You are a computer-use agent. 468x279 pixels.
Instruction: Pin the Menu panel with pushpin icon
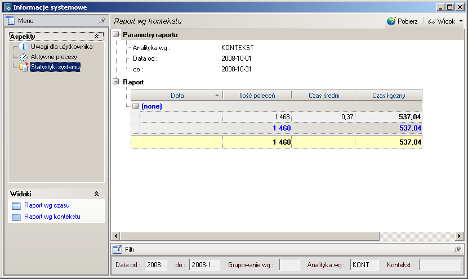102,21
